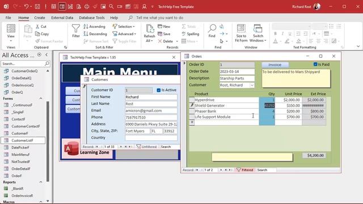Image resolution: width=363 pixels, height=204 pixels.
Task: Click the Delete record command
Action: coord(166,41)
